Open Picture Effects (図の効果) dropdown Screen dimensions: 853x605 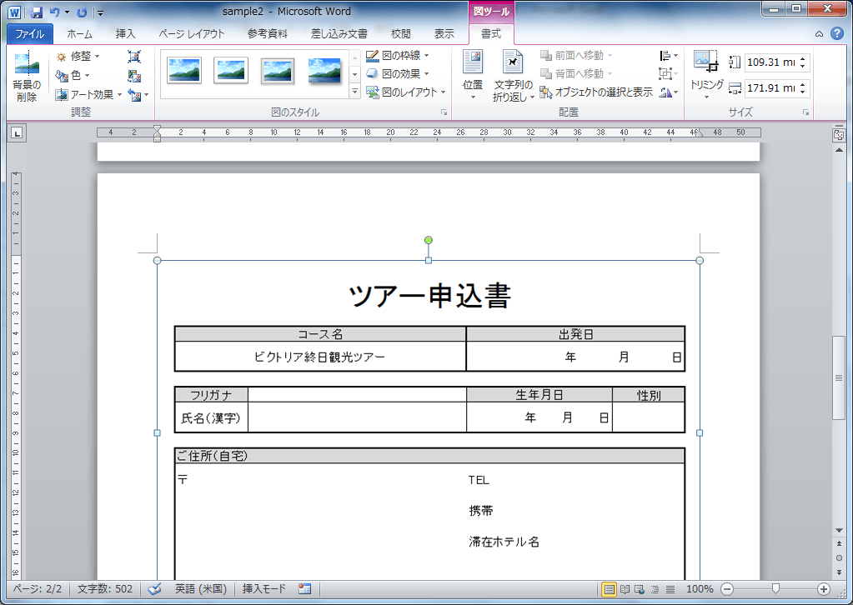coord(397,74)
